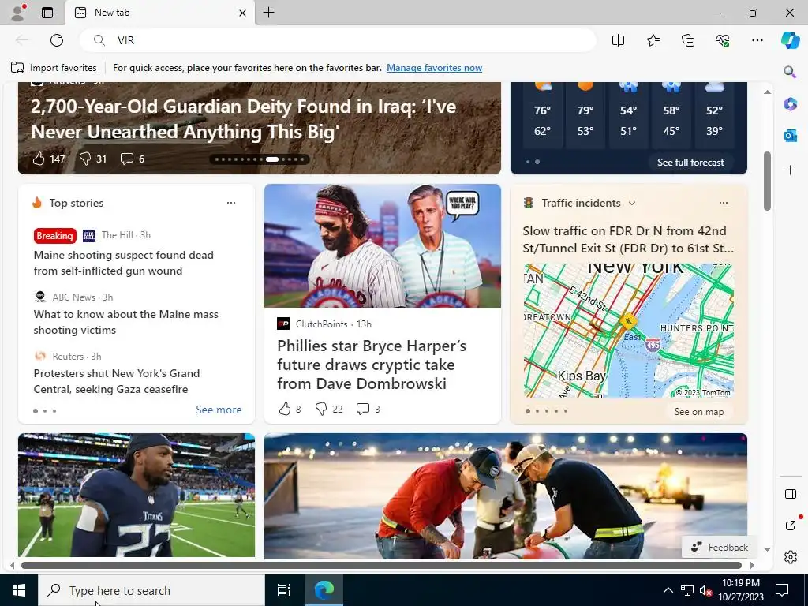
Task: Open link in external window sidebar icon
Action: pos(791,525)
